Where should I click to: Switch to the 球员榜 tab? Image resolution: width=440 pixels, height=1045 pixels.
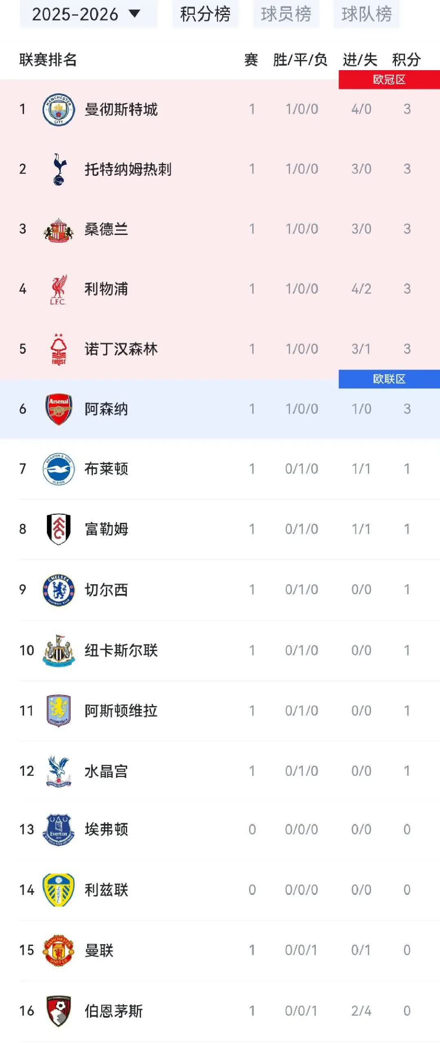pos(286,15)
